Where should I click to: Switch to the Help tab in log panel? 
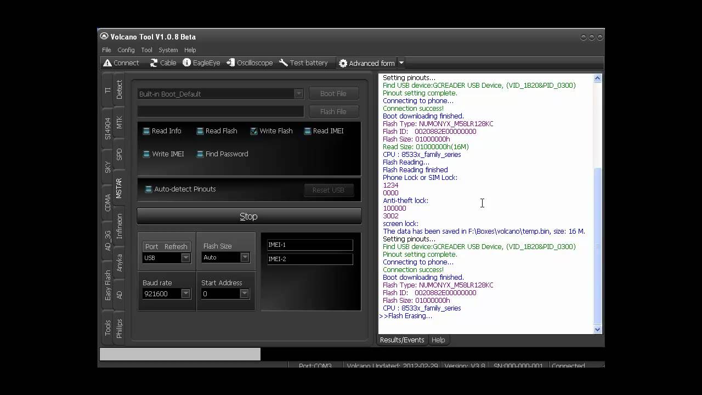[x=438, y=340]
